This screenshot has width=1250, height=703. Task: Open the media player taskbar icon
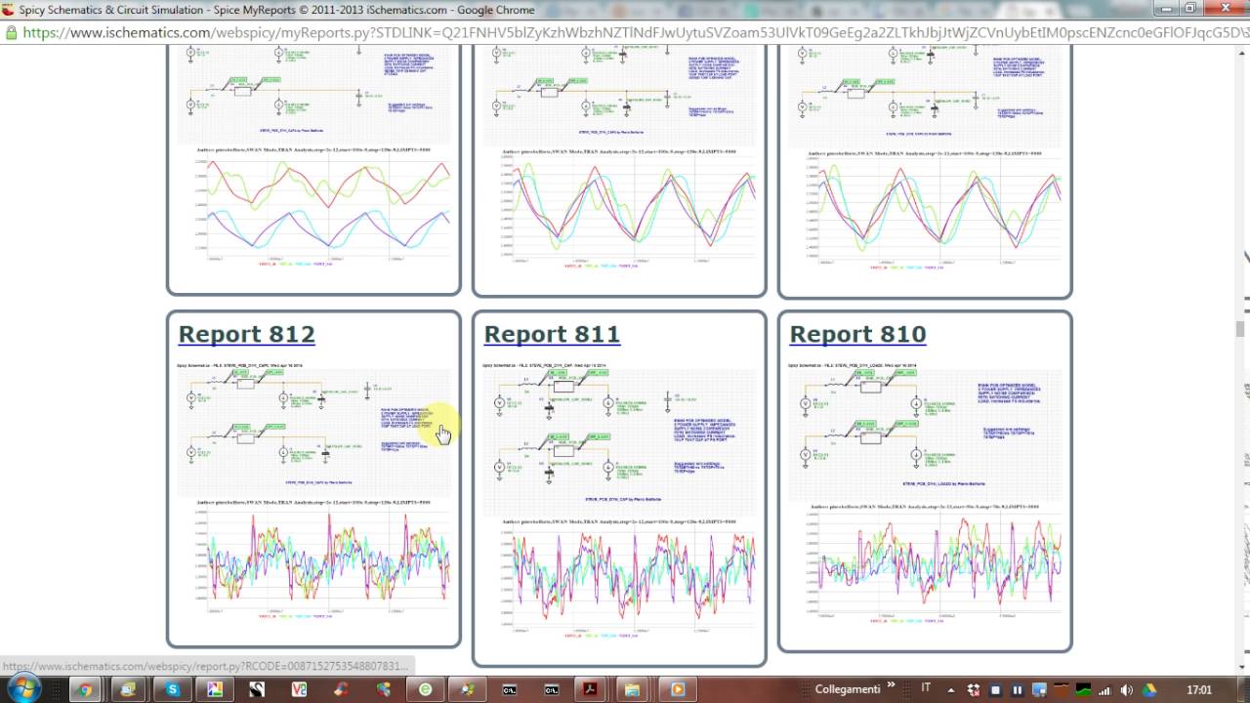[x=678, y=689]
